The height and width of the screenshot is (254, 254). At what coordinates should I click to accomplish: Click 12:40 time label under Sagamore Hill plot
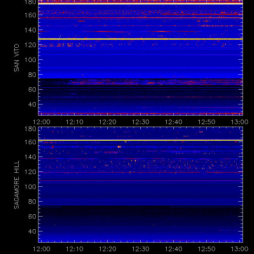pos(173,249)
